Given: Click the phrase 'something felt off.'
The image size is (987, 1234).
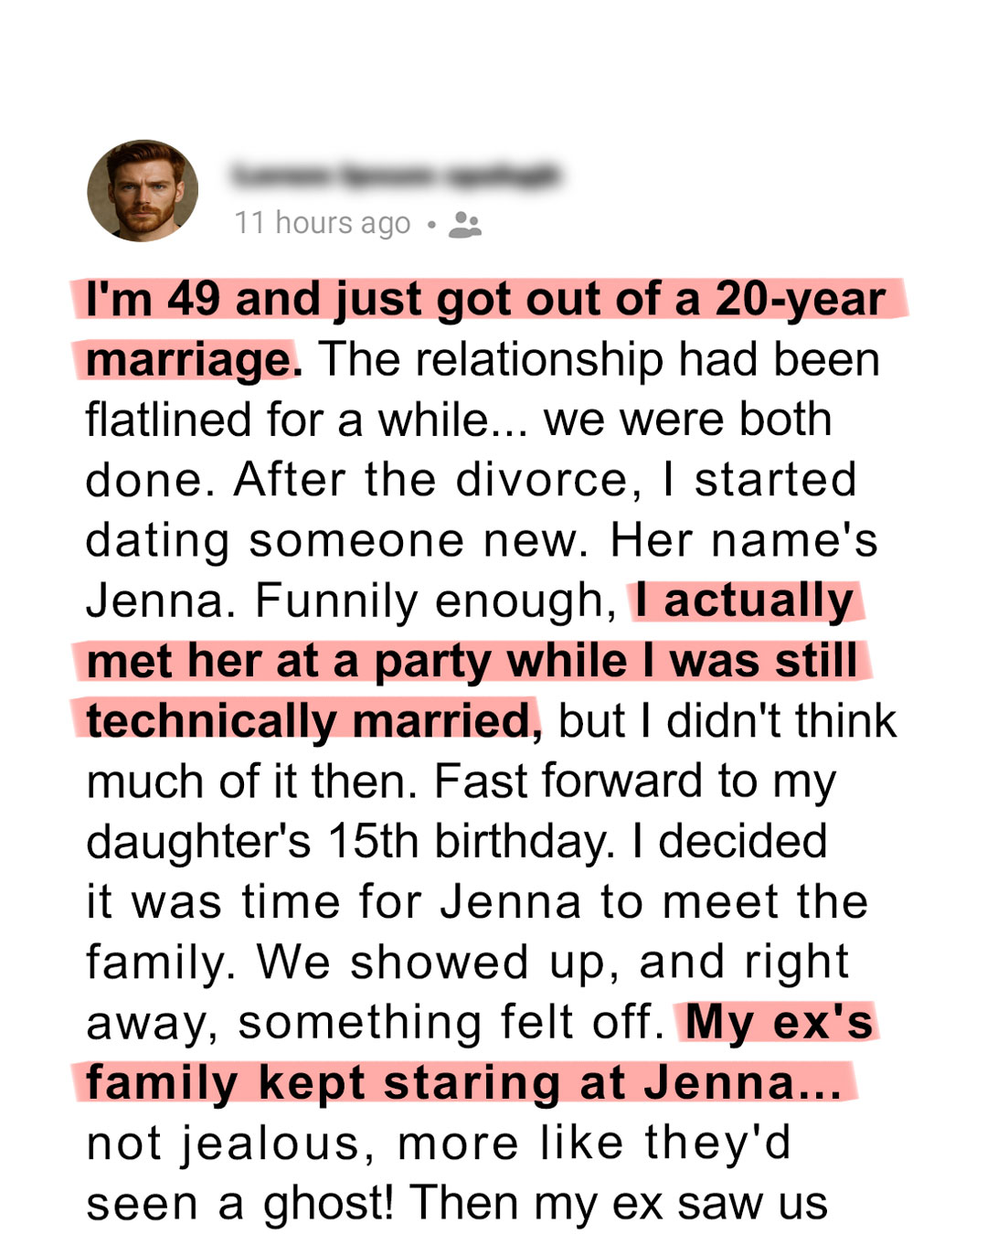Looking at the screenshot, I should point(451,1023).
